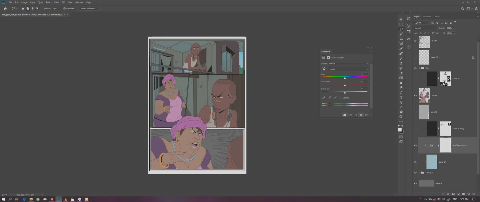
Task: Select the Move tool
Action: tap(401, 19)
